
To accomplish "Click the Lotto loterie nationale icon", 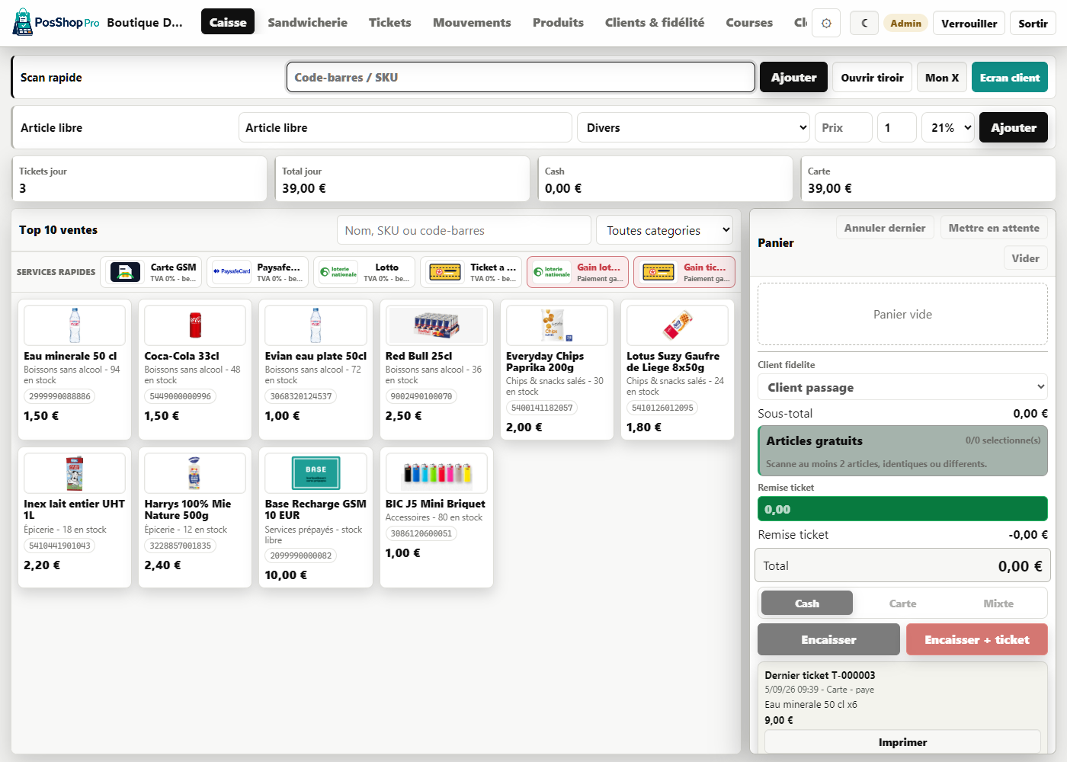I will pos(338,272).
